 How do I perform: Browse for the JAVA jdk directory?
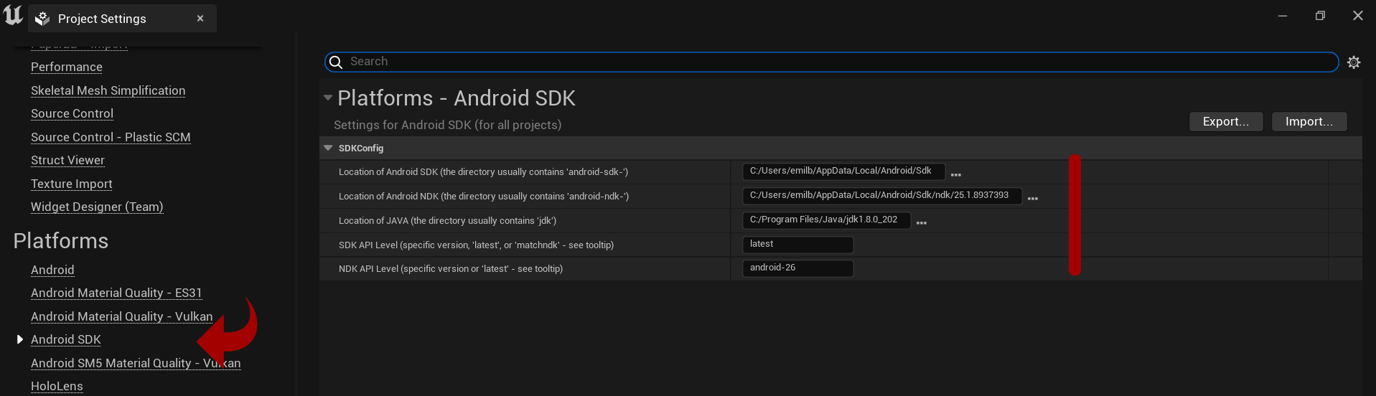click(922, 223)
